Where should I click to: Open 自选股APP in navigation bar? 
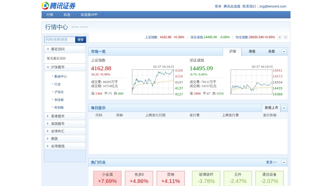[89, 15]
